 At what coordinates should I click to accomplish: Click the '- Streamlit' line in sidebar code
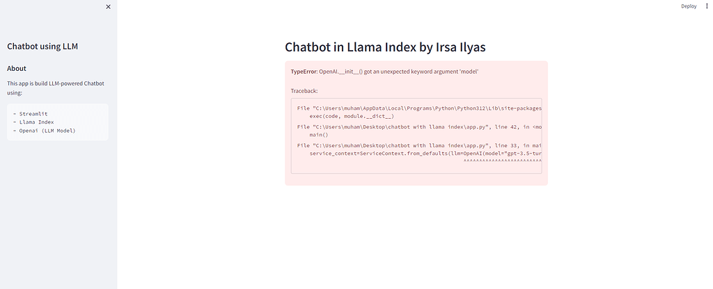(31, 114)
